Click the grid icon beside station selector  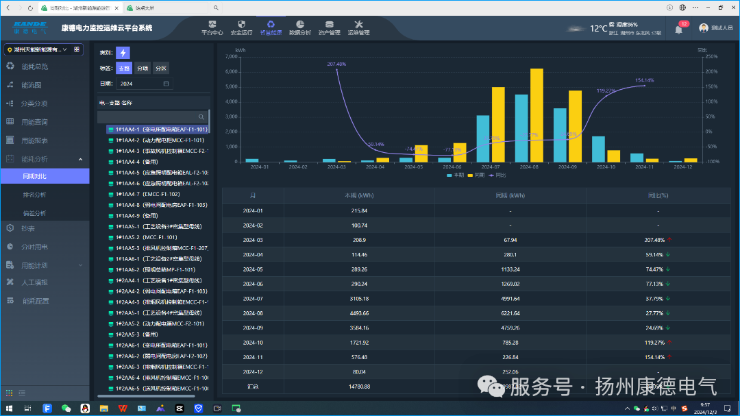tap(77, 49)
